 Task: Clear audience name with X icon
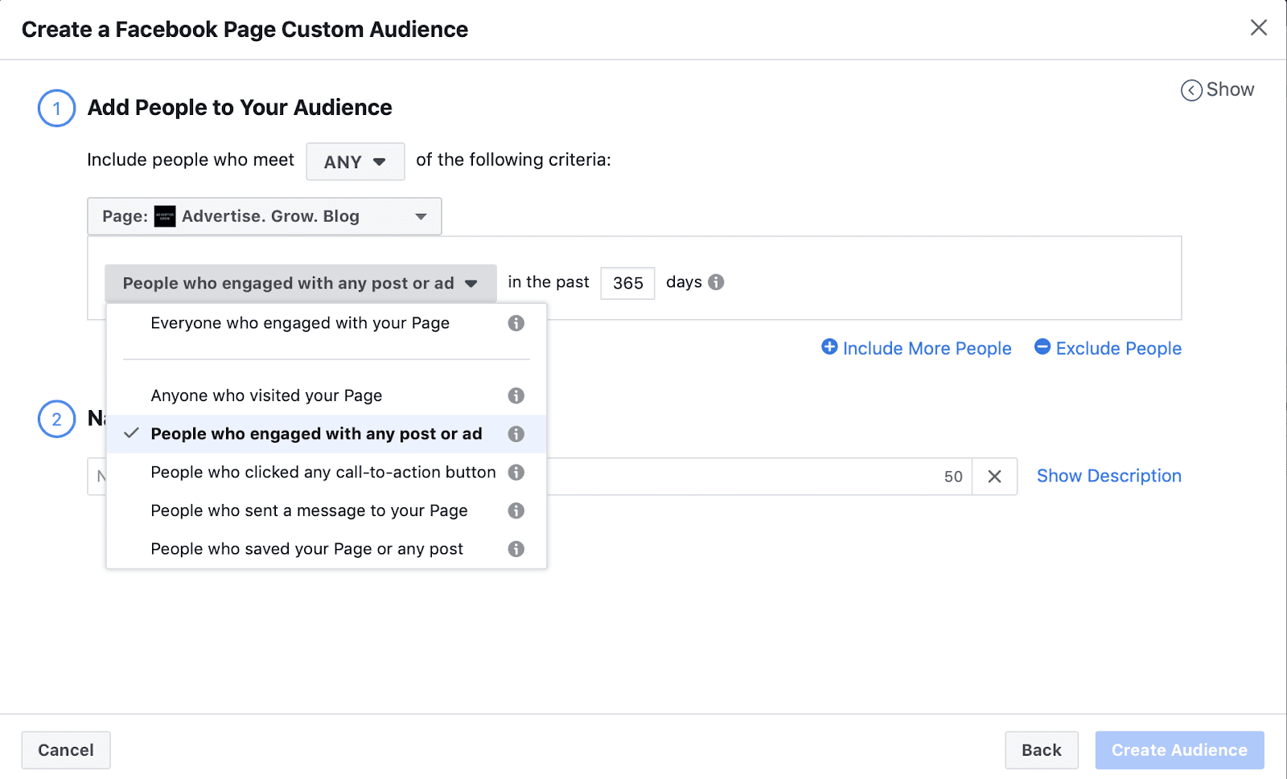pyautogui.click(x=995, y=477)
